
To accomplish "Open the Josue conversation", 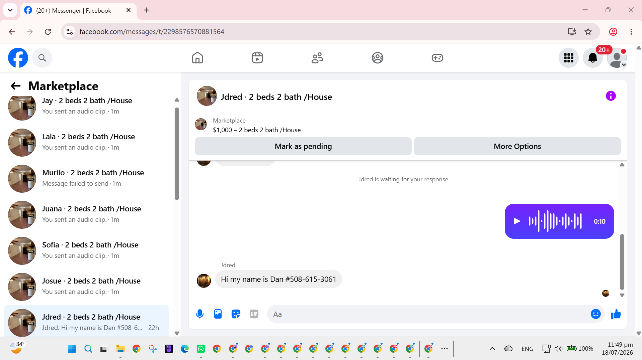I will tap(86, 287).
